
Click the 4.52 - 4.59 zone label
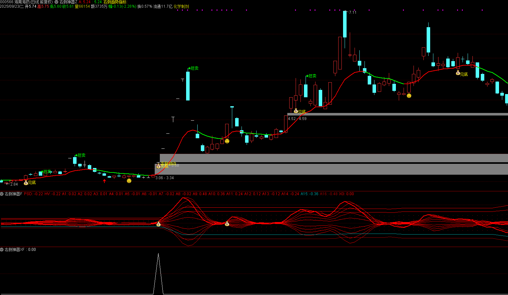(x=297, y=119)
